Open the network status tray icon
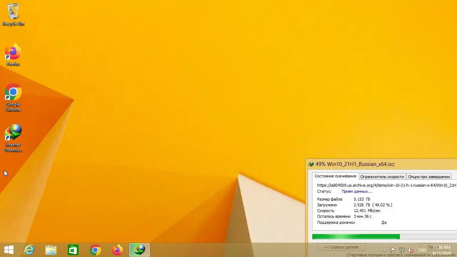This screenshot has height=257, width=457. (x=402, y=250)
